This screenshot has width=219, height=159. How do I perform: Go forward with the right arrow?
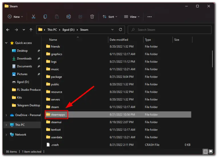point(16,30)
